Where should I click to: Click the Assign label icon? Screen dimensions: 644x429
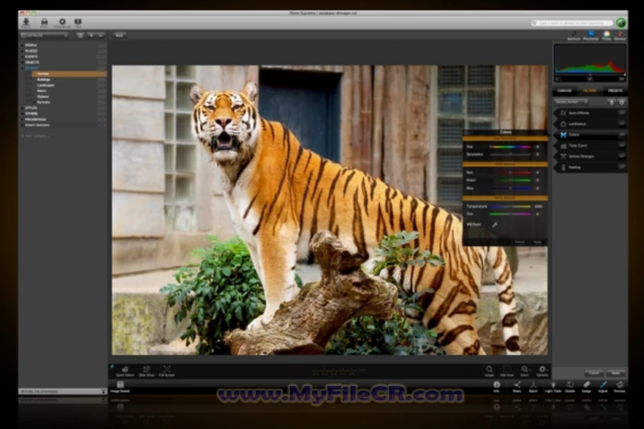587,384
